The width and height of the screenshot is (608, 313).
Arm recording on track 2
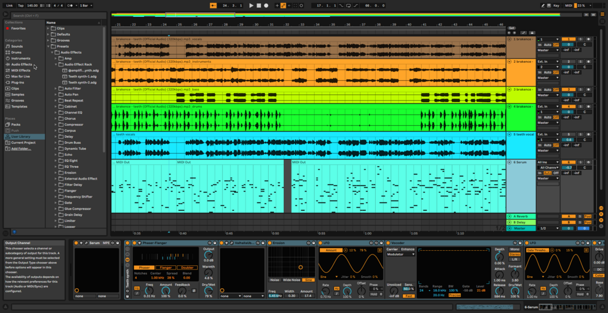tap(588, 62)
